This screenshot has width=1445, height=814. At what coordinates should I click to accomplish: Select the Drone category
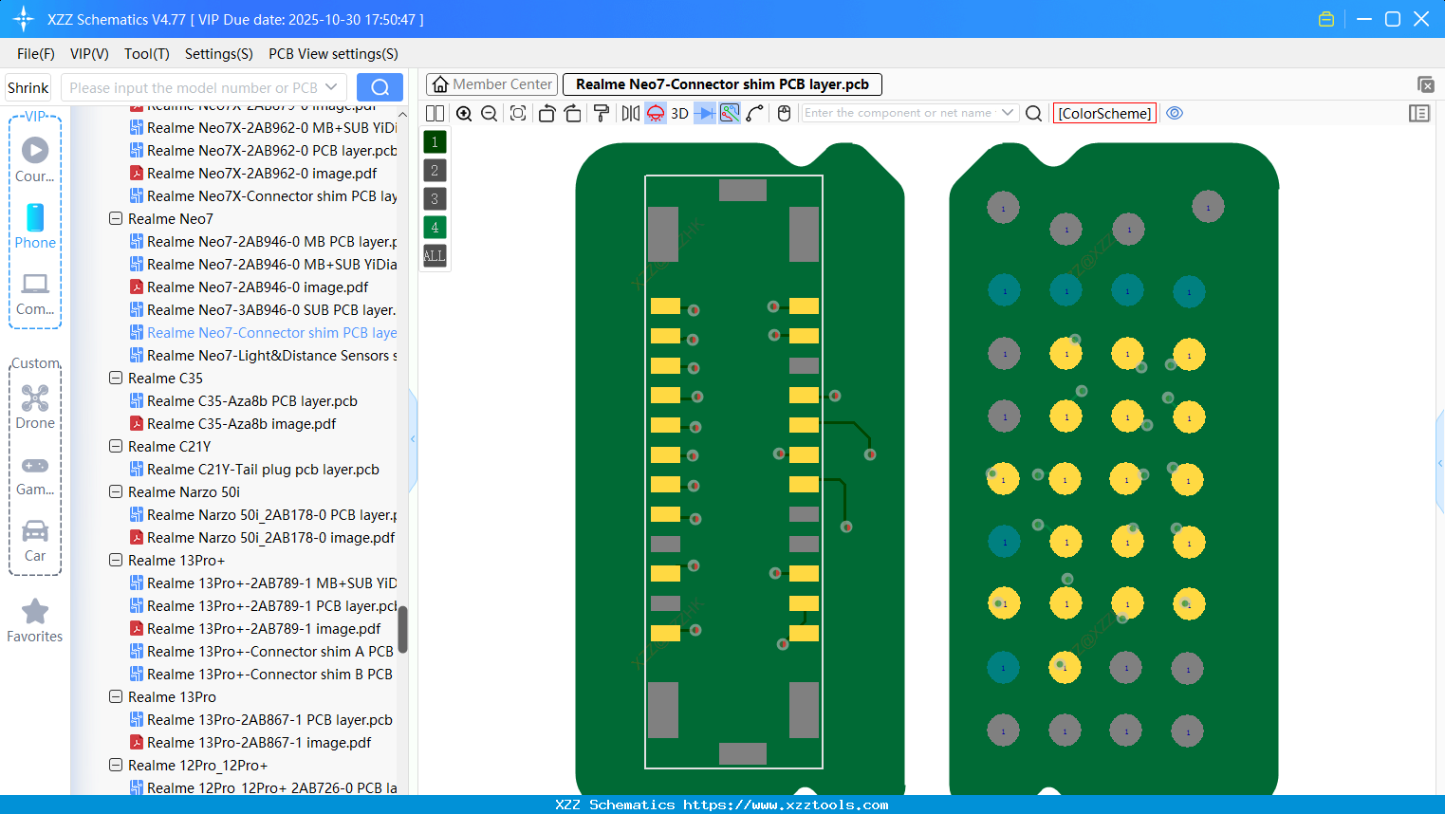35,407
